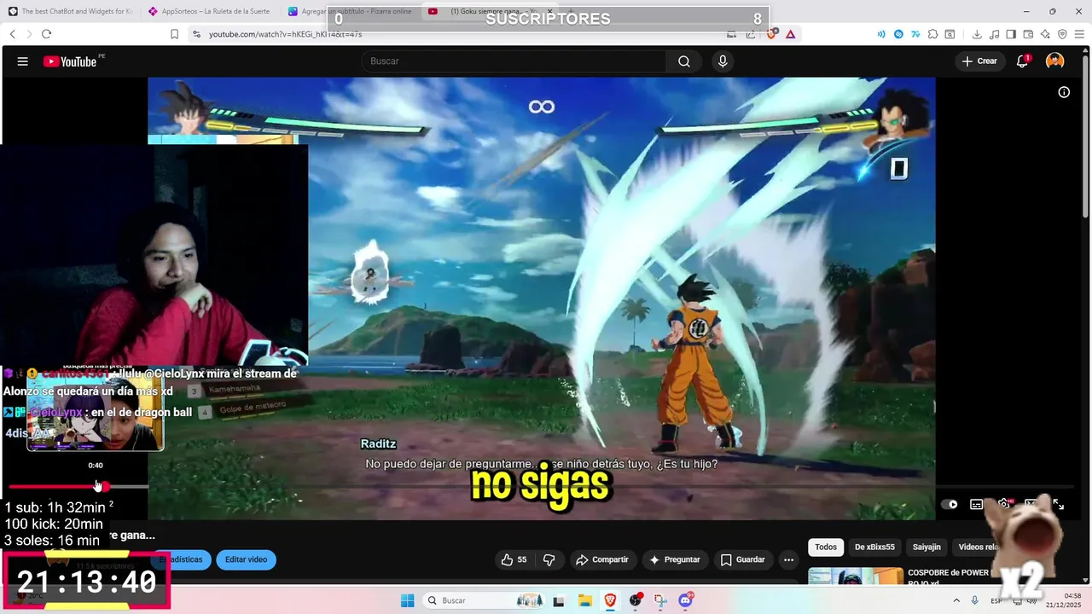Screen dimensions: 1092x614
Task: Start voice search with microphone icon
Action: (723, 61)
